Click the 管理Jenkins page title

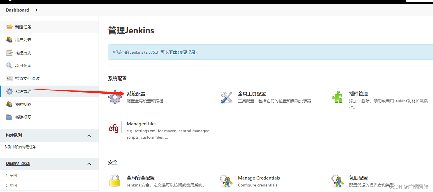click(131, 30)
